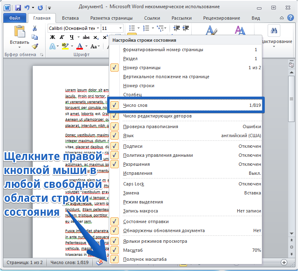Toggle Italic (К) formatting
The width and height of the screenshot is (298, 271).
(62, 37)
